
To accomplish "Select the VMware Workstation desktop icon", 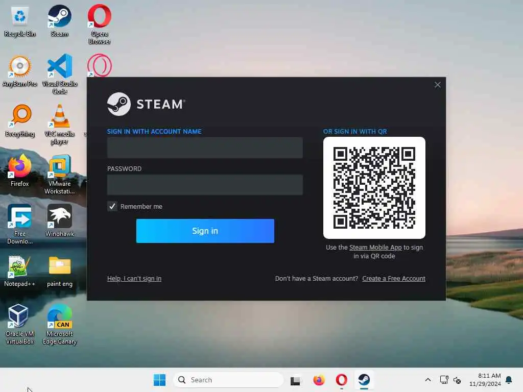I will pos(59,174).
